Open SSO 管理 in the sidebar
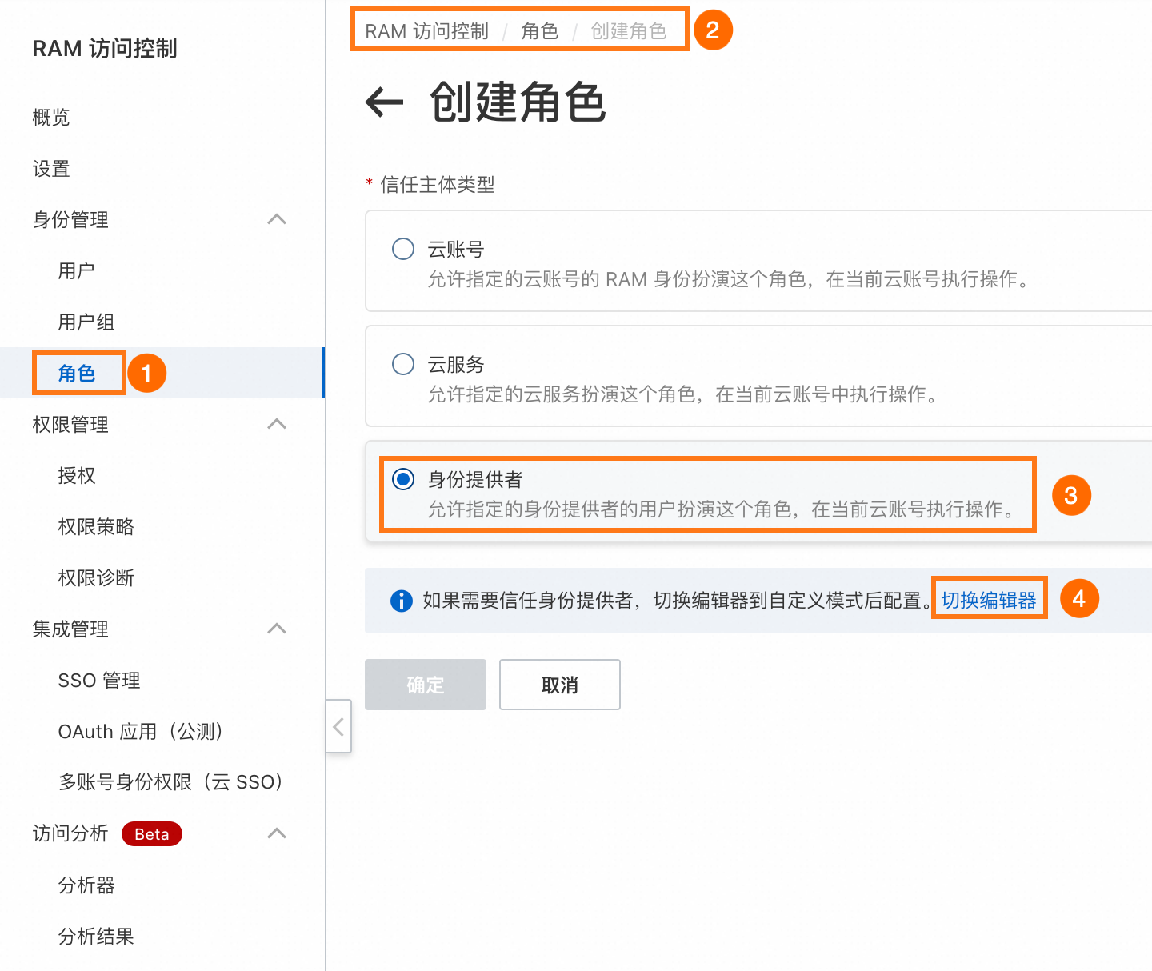The width and height of the screenshot is (1152, 971). click(99, 681)
